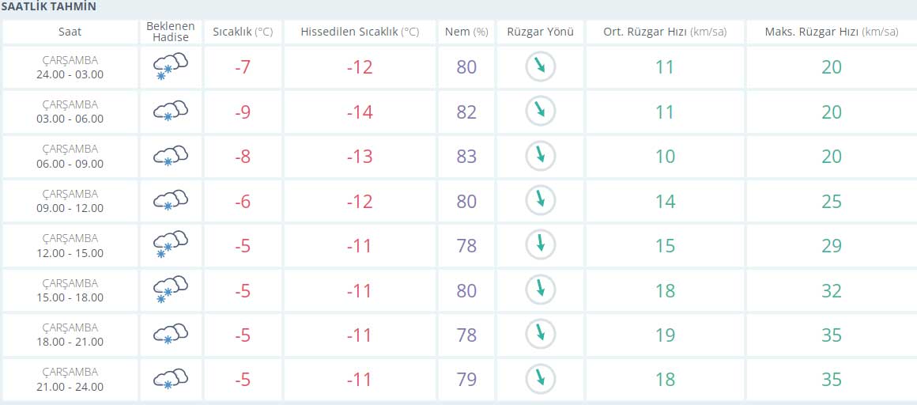Click the snow cloud icon for 03.00 - 06.00
Screen dimensions: 917x405
point(170,112)
